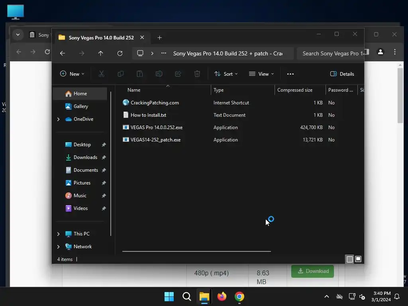This screenshot has width=408, height=306.
Task: Expand the This PC tree node
Action: 58,234
